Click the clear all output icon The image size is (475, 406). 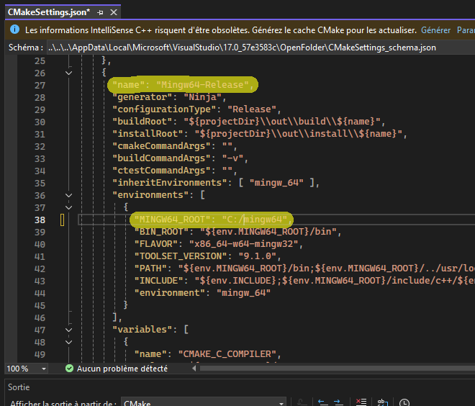tap(361, 402)
